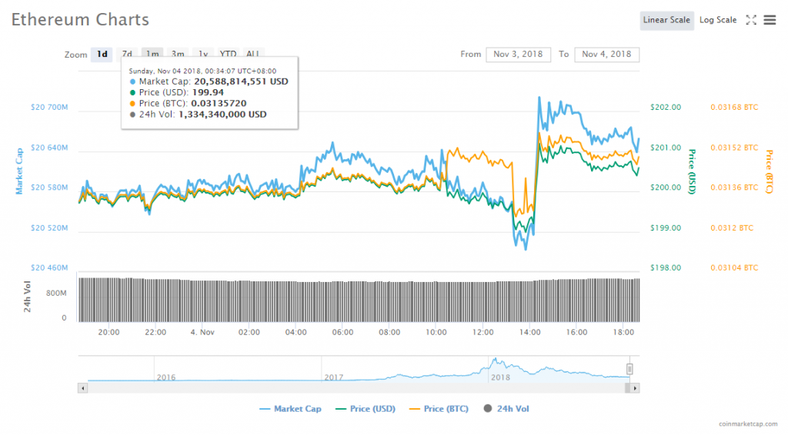Image resolution: width=788 pixels, height=435 pixels.
Task: Select the 3m zoom range
Action: coord(178,54)
